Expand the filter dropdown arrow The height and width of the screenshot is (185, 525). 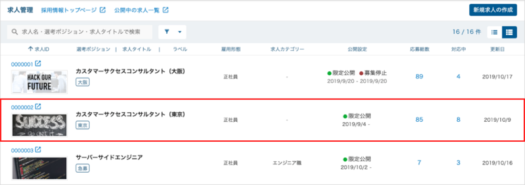pos(179,32)
